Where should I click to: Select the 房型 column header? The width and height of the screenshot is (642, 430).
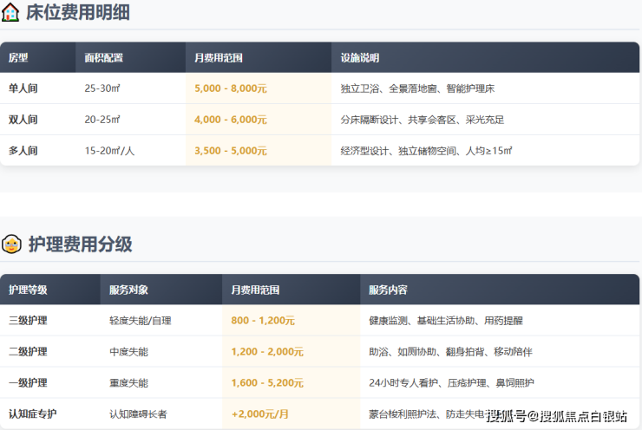19,57
